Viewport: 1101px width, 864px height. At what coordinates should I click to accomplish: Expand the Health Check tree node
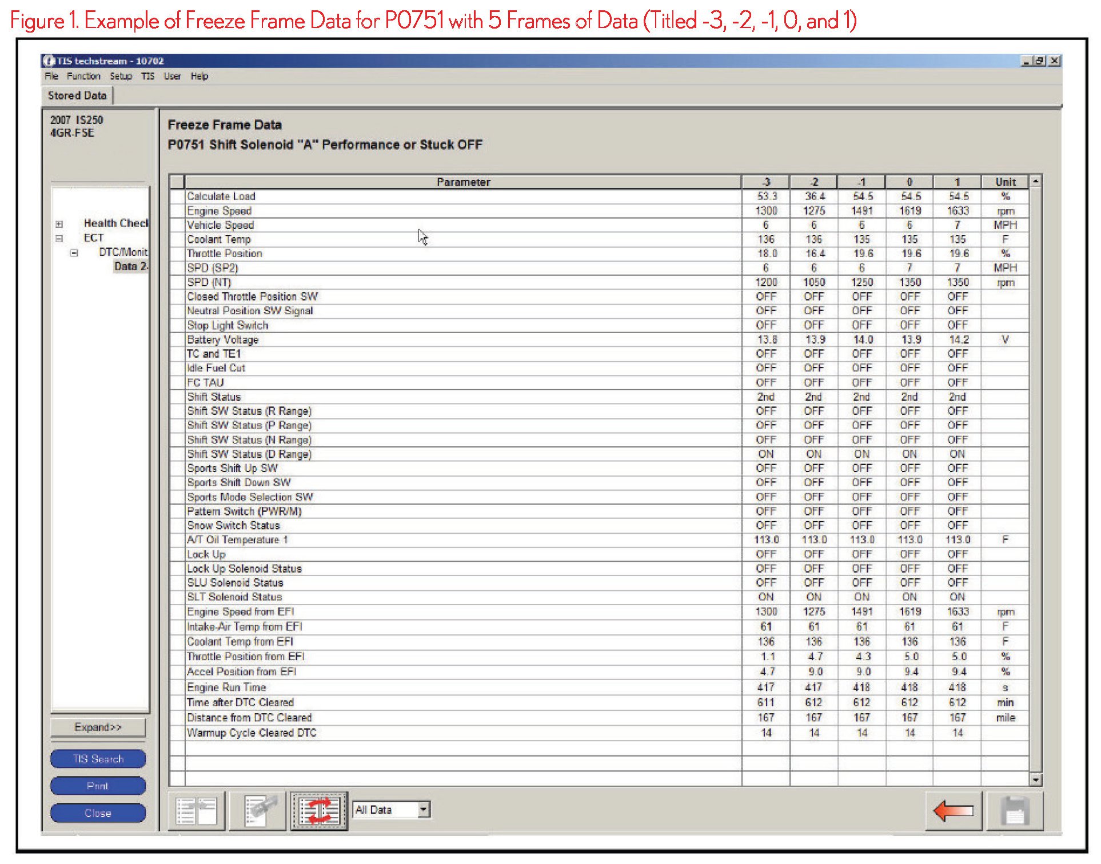tap(59, 224)
